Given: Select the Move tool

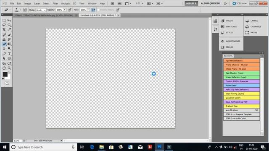Looking at the screenshot, I should [x=9, y=21].
